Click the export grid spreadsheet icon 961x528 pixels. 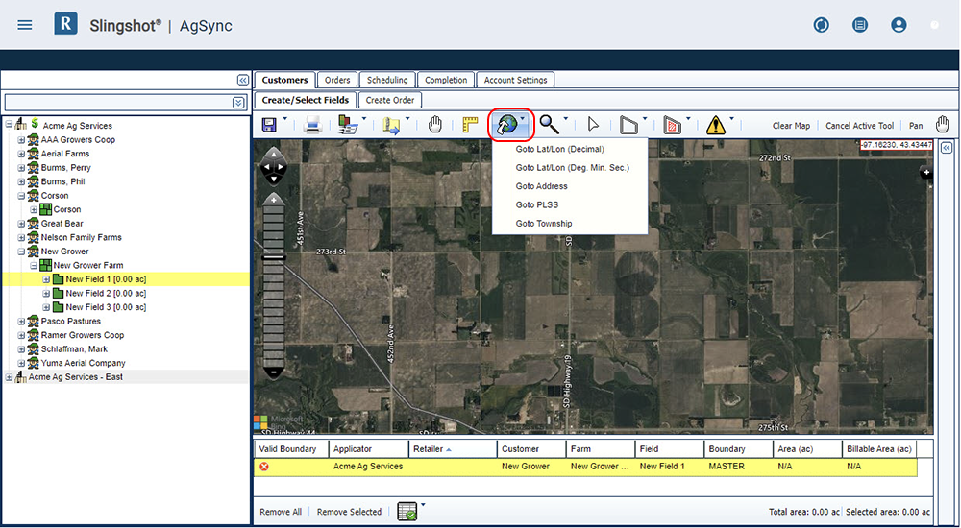click(x=407, y=512)
